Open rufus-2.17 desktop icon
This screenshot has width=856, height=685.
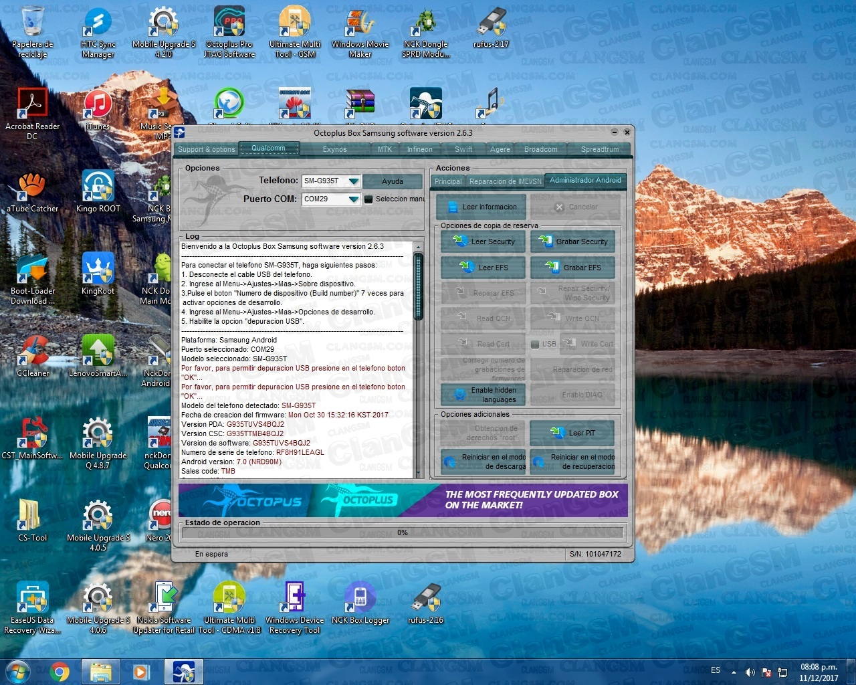492,27
